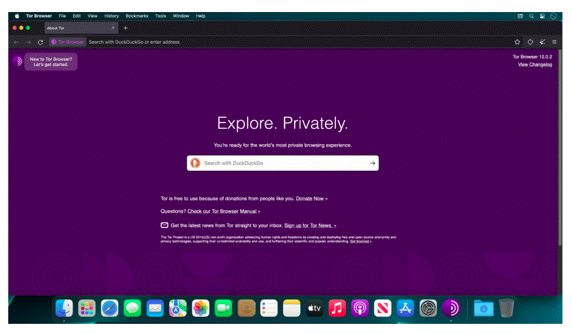Viewport: 572px width, 334px height.
Task: Open Messages from the Dock
Action: tap(133, 309)
